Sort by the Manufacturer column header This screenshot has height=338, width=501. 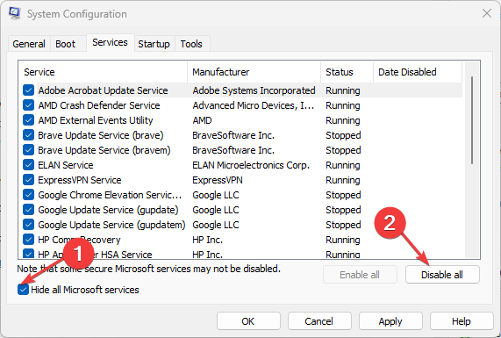254,72
